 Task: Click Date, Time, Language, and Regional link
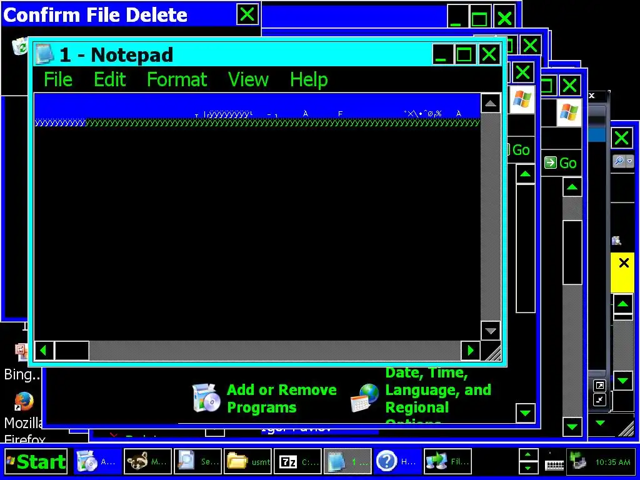(x=438, y=394)
